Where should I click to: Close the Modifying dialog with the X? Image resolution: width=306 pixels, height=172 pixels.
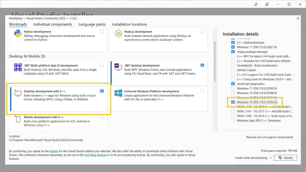pos(298,18)
